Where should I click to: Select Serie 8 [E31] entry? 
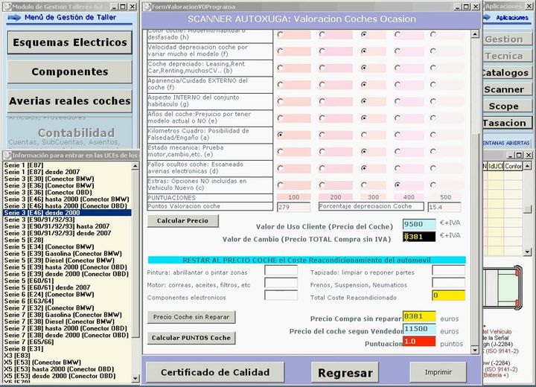[24, 349]
